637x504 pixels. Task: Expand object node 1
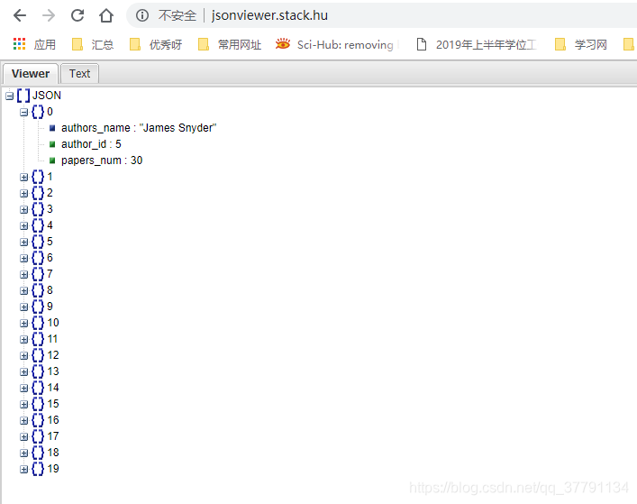[x=24, y=178]
